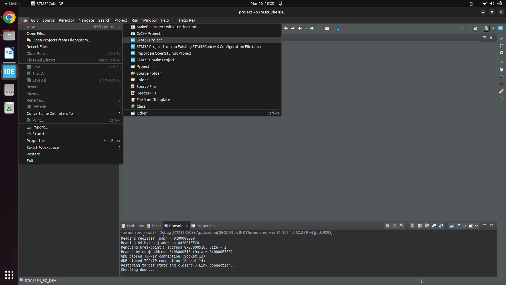The height and width of the screenshot is (285, 506).
Task: Click Open Projects from File System
Action: pos(61,40)
